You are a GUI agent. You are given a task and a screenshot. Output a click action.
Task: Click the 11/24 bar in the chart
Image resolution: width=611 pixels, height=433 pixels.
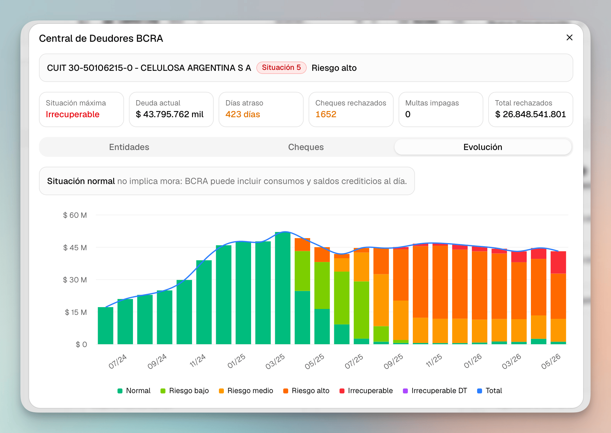[204, 302]
